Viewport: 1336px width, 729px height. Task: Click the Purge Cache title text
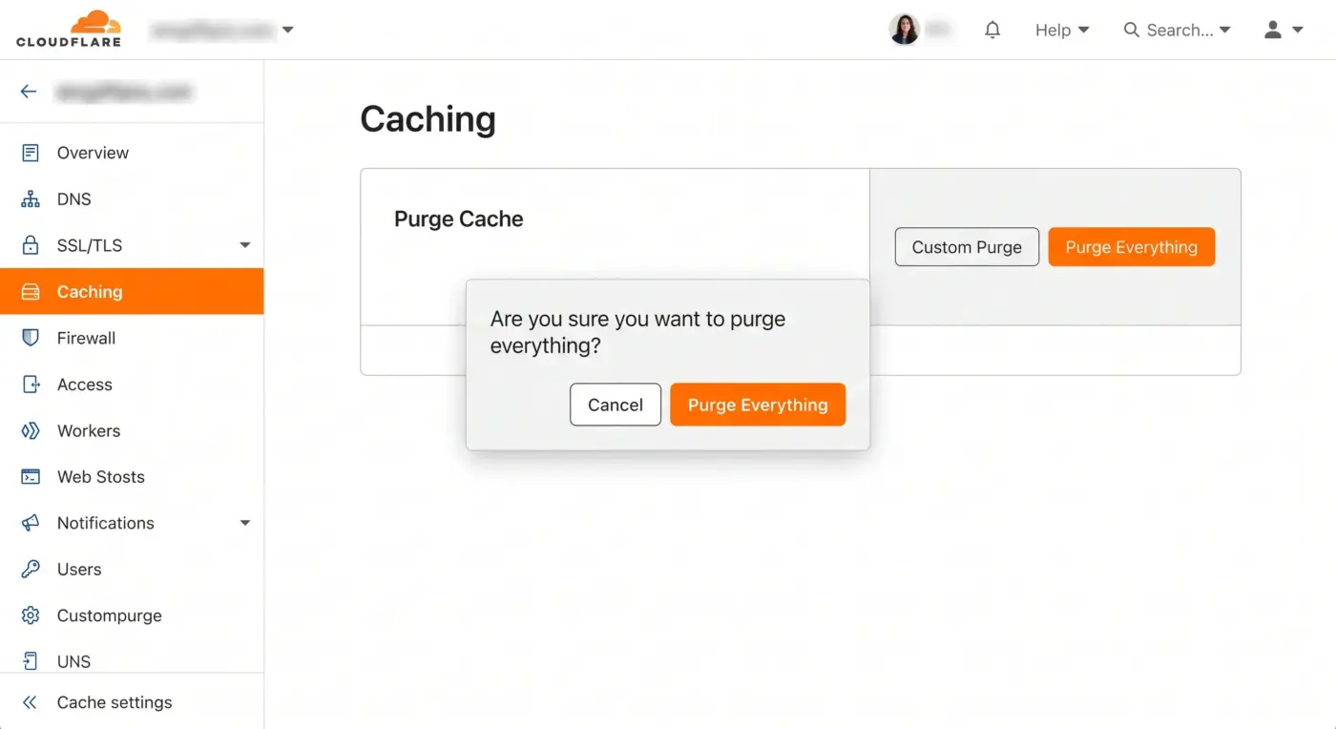tap(459, 219)
